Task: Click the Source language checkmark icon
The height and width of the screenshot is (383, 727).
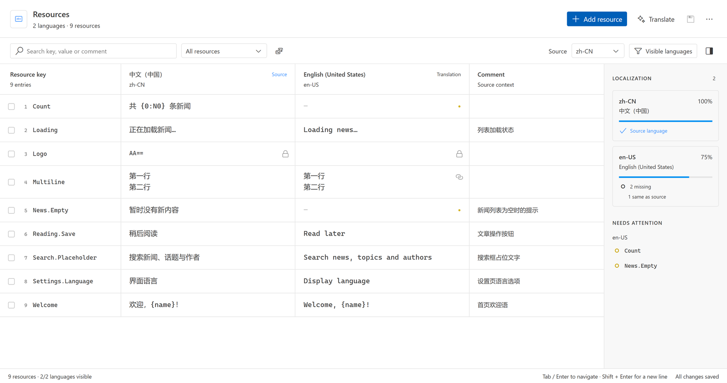Action: 623,131
